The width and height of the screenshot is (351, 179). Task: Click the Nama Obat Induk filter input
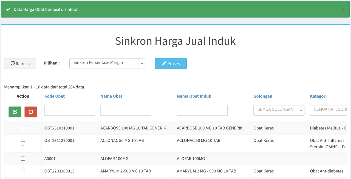pos(202,110)
